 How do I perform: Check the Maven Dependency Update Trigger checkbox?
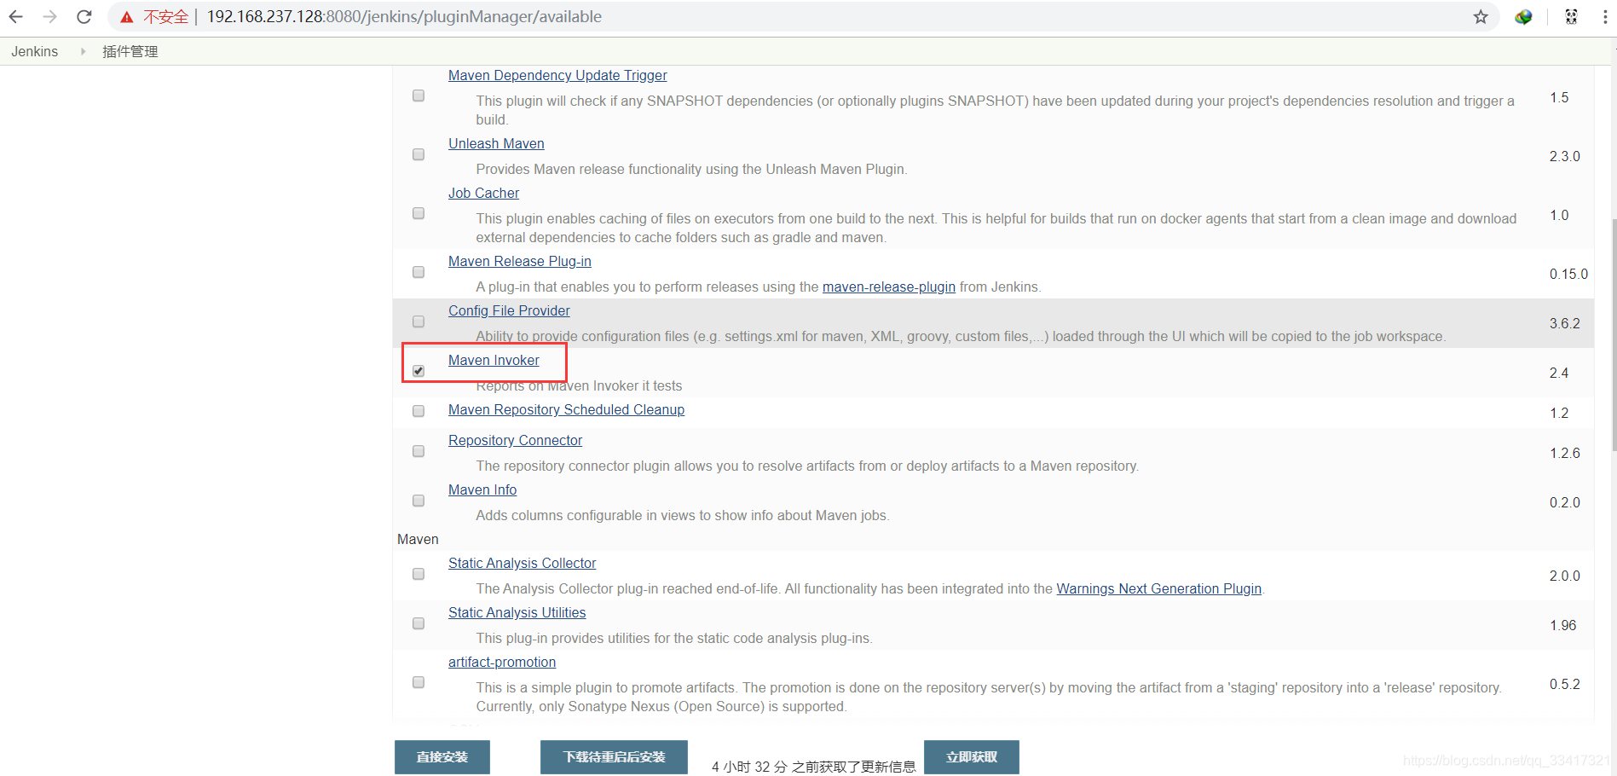point(419,96)
